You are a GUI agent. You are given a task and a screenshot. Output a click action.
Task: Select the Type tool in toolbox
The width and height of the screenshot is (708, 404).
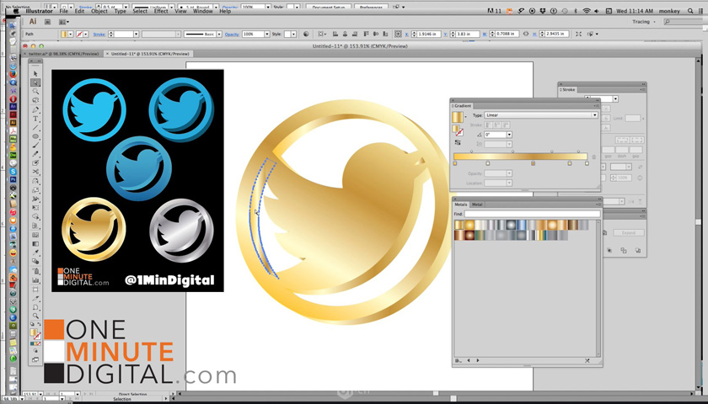35,119
